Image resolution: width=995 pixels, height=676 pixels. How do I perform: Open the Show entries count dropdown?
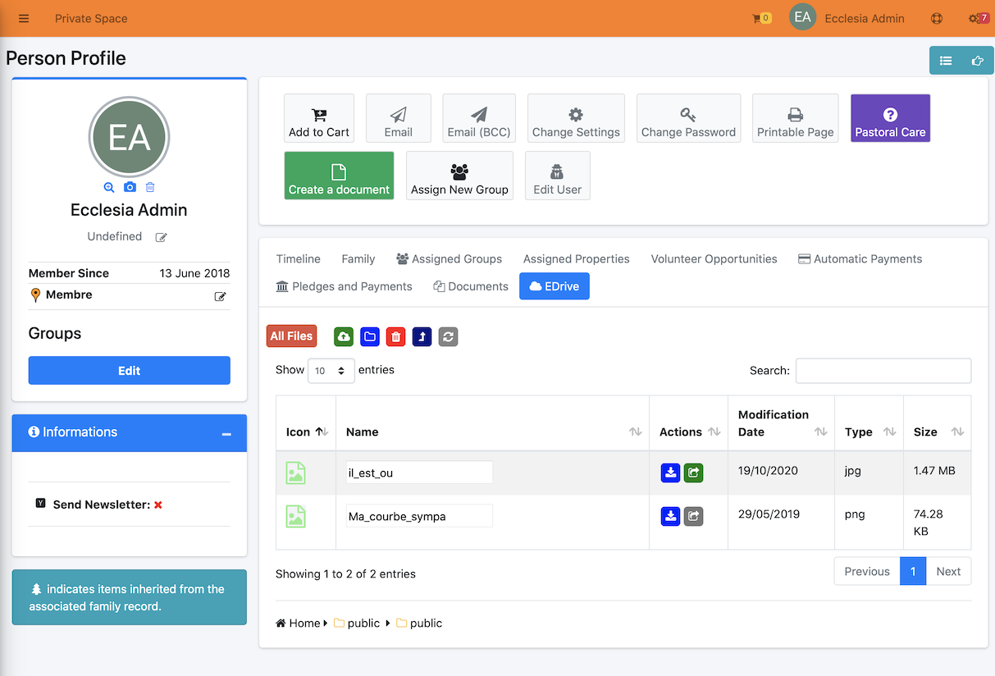[x=331, y=371]
